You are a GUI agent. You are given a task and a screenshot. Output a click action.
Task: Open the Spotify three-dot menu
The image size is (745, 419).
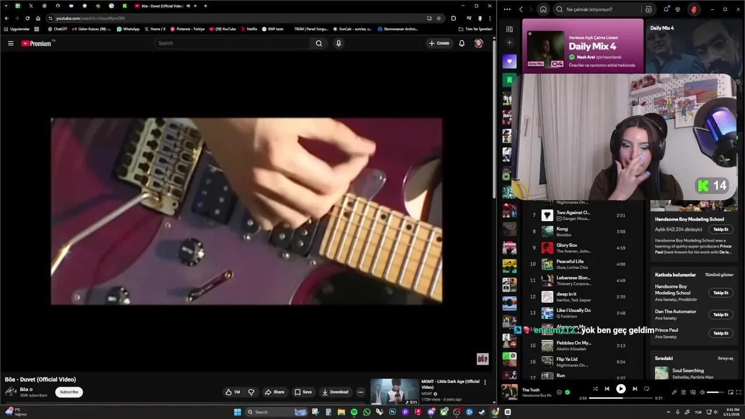tap(507, 9)
